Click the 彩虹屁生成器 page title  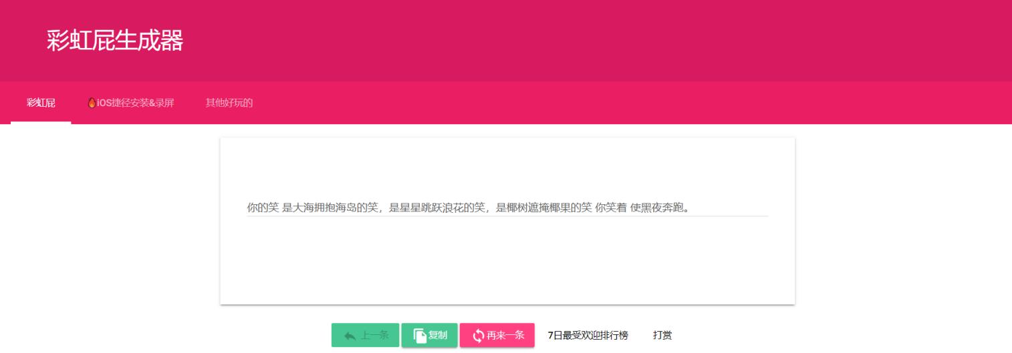coord(115,41)
